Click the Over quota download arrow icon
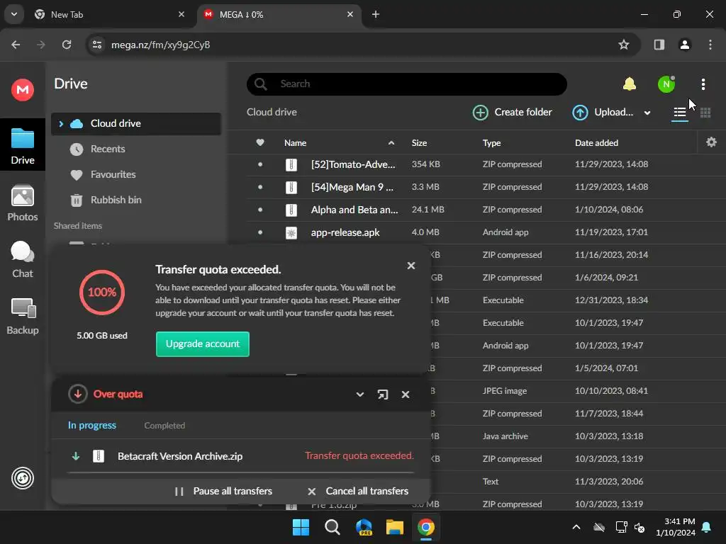 coord(78,394)
